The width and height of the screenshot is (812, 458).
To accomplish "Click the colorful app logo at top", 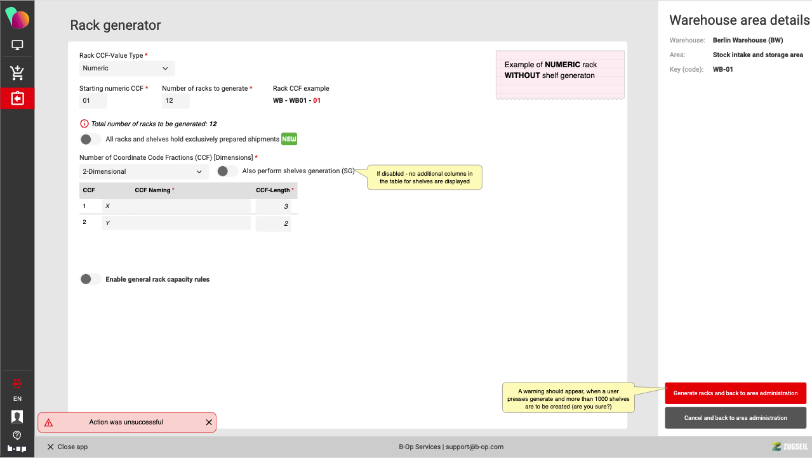I will pos(17,18).
